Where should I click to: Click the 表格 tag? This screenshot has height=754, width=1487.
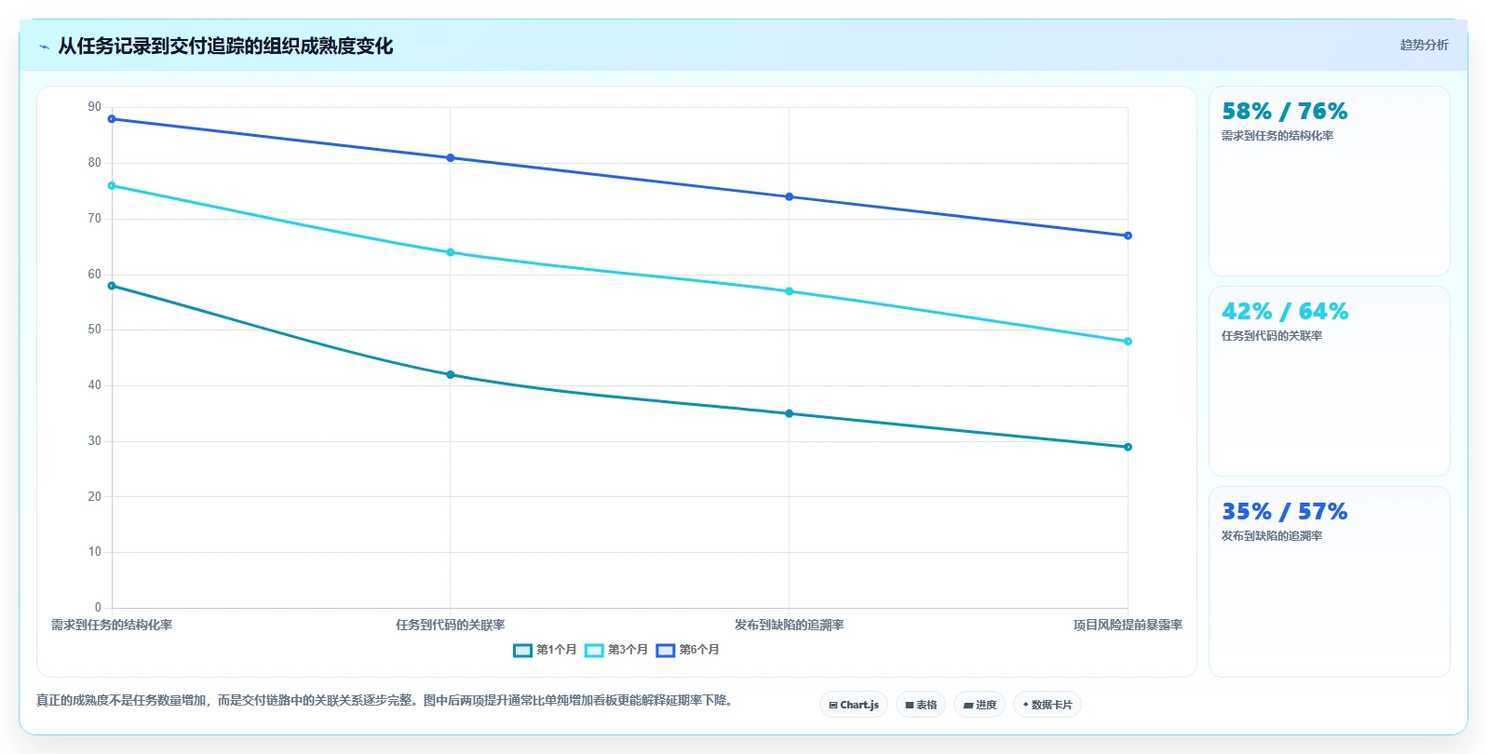[921, 705]
